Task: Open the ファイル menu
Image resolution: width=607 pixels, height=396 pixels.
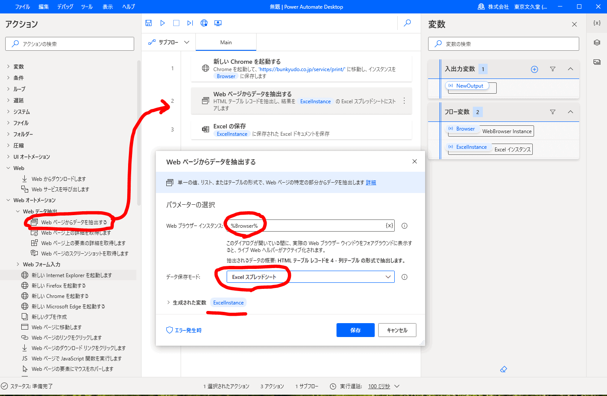Action: pyautogui.click(x=23, y=7)
